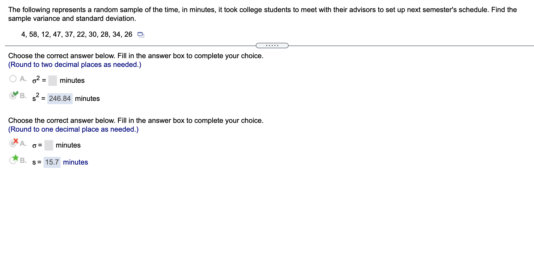534x260 pixels.
Task: Collapse the question section using the divider handle
Action: tap(272, 45)
